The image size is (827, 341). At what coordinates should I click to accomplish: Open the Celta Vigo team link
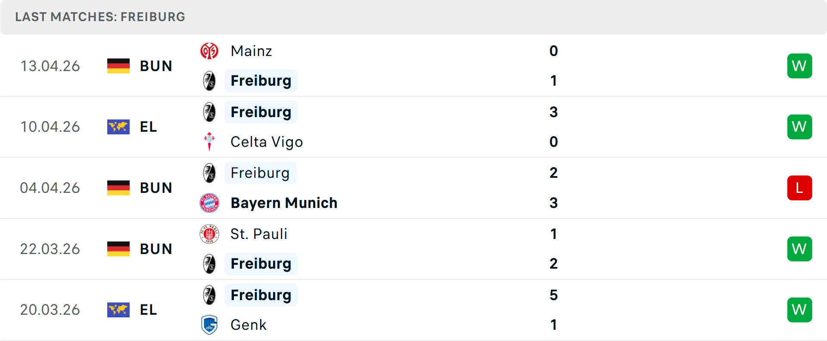click(x=267, y=142)
